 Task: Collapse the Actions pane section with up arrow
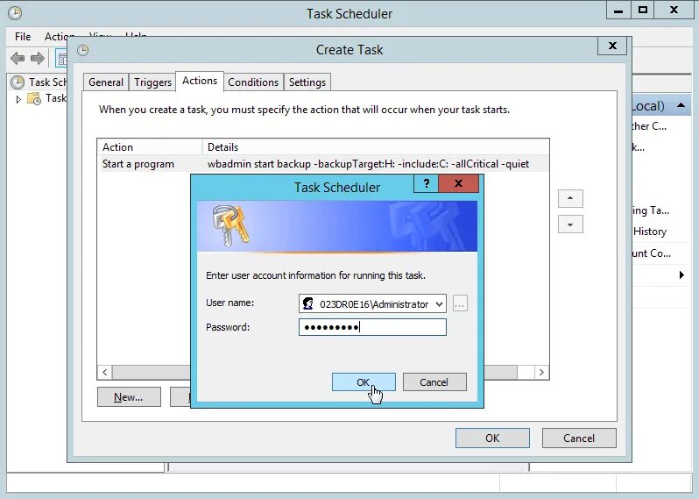pos(681,105)
